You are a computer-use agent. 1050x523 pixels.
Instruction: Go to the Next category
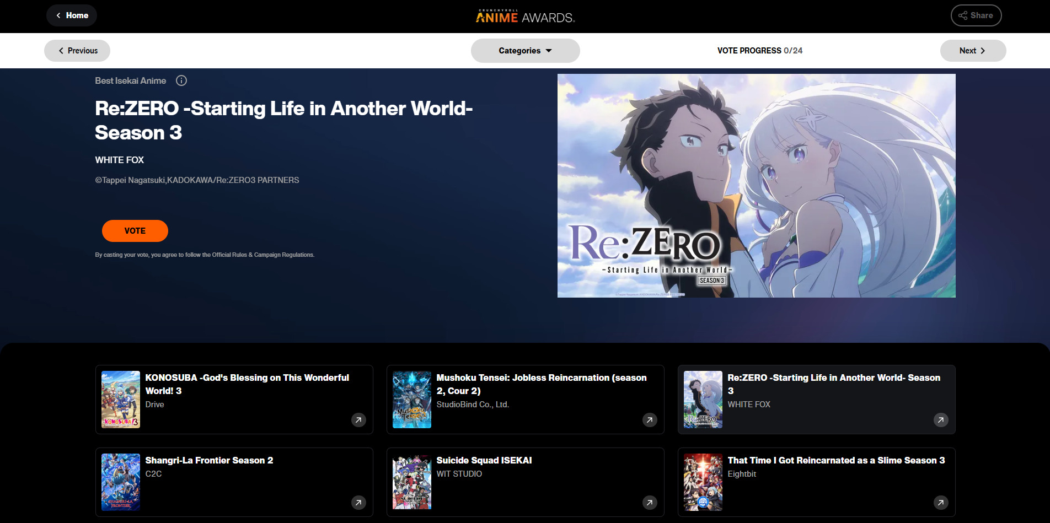pyautogui.click(x=973, y=51)
